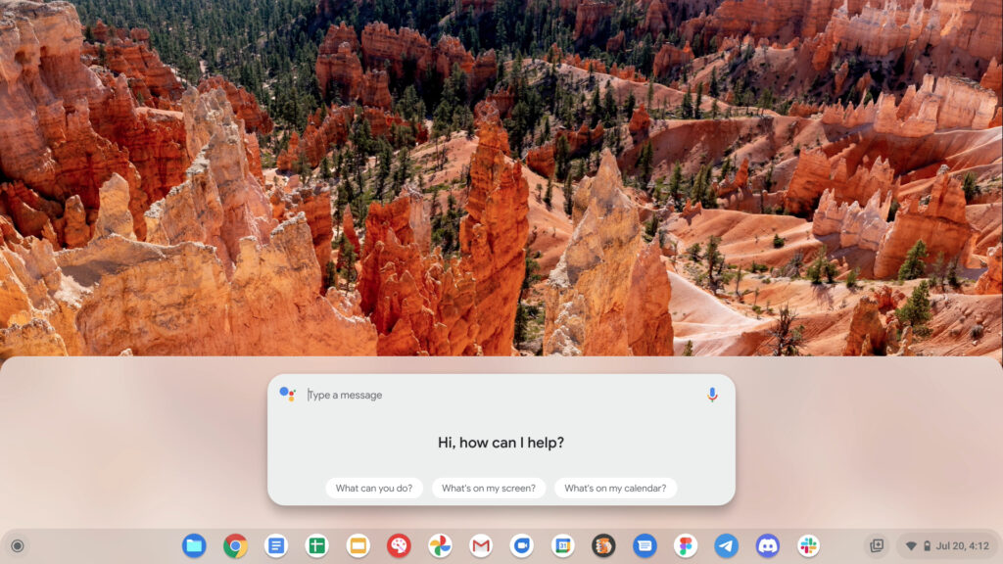1003x564 pixels.
Task: Click the microphone icon for voice input
Action: pyautogui.click(x=712, y=395)
